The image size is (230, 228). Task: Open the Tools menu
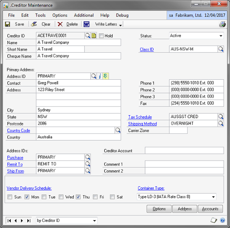(x=40, y=15)
